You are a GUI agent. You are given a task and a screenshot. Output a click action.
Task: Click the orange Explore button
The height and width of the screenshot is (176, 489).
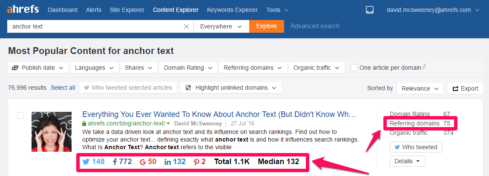267,26
